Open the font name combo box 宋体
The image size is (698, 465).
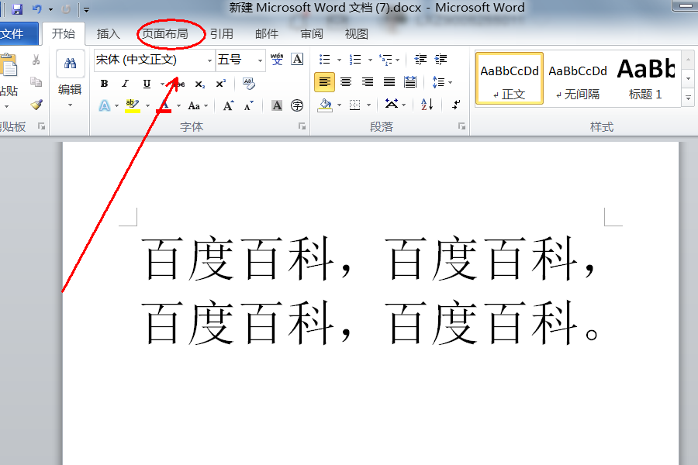154,60
